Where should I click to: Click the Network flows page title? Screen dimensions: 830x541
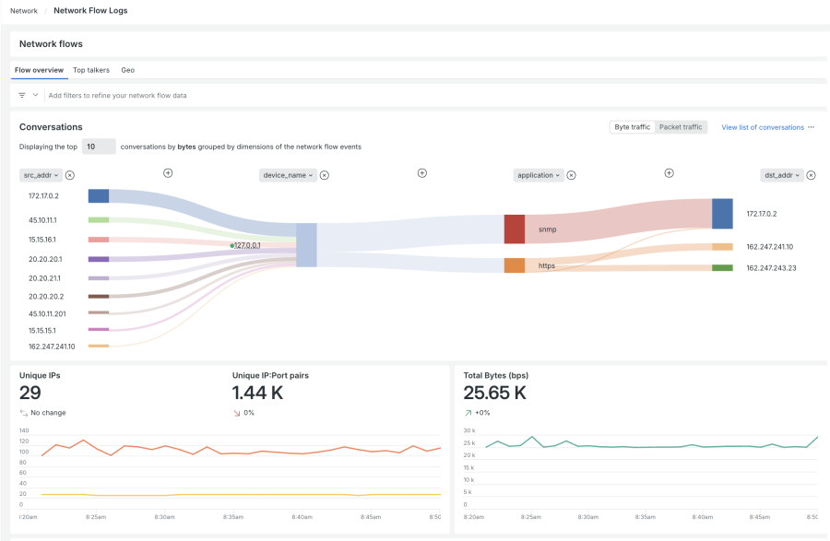click(51, 44)
